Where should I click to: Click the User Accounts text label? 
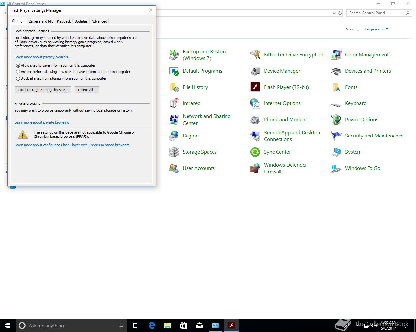tap(199, 168)
